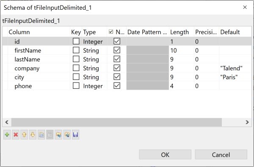Uncheck Nullable for firstName row
Screen dimensions: 254x167
(117, 50)
